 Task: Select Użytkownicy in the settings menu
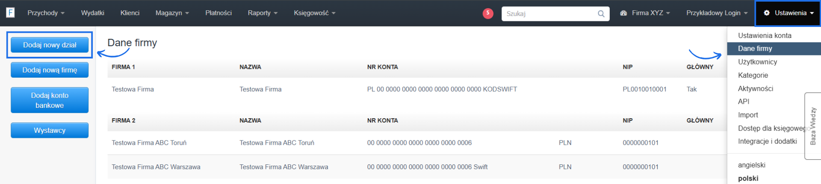click(757, 62)
